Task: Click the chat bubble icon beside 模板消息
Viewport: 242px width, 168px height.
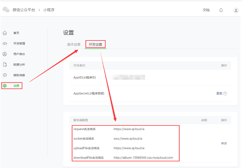Action: pyautogui.click(x=5, y=75)
